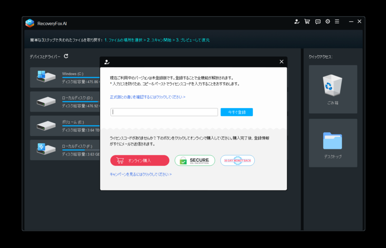Open the registration icon in title bar

click(x=297, y=21)
